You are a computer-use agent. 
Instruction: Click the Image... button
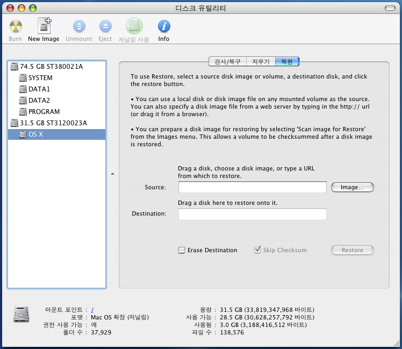point(352,187)
